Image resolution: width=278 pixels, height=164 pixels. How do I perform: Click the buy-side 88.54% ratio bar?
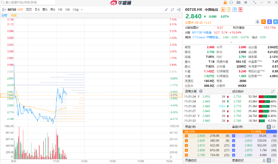coord(225,131)
